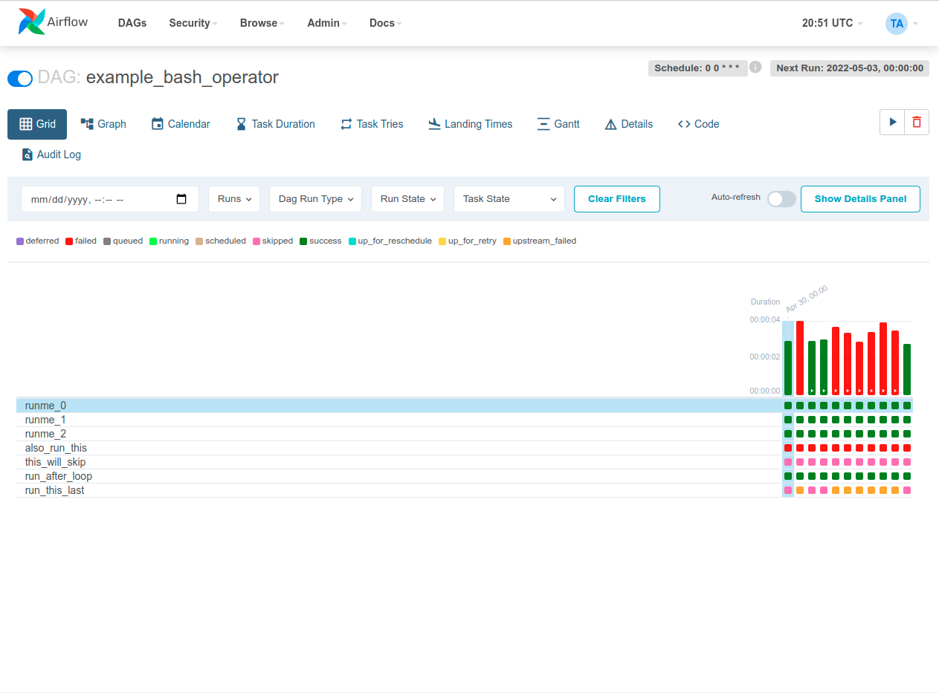The width and height of the screenshot is (939, 693).
Task: Click the highlighted DAG run duration bar
Action: click(788, 368)
